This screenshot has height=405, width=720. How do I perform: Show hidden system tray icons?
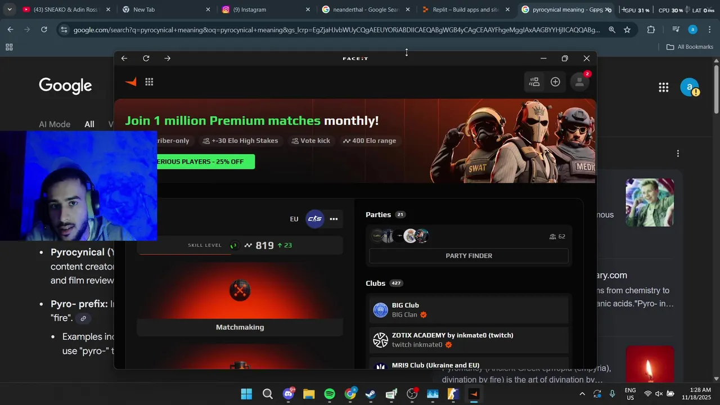582,394
